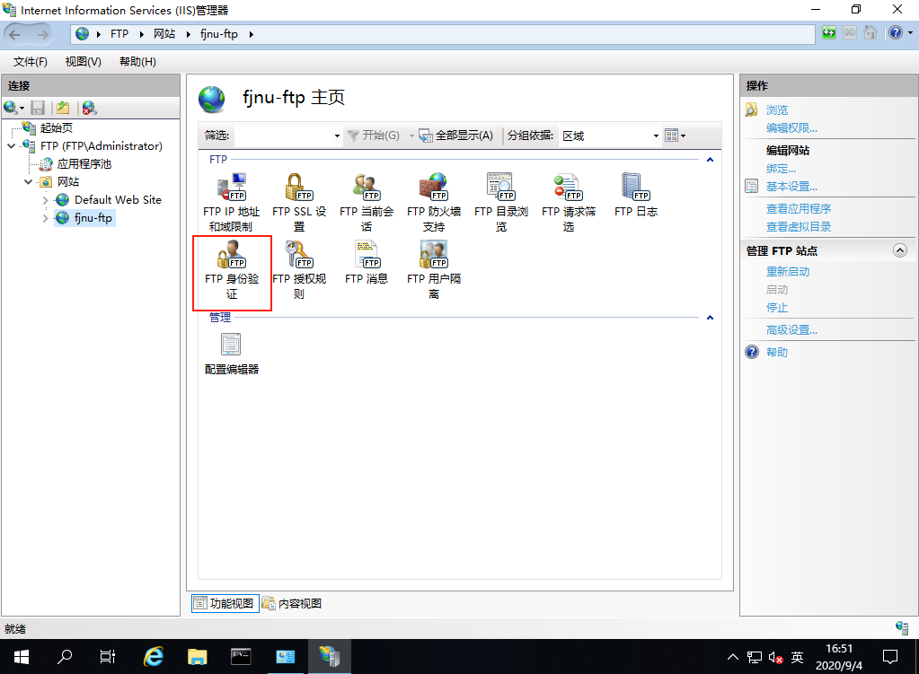Open FTP authentication (身份验证) icon
The height and width of the screenshot is (674, 919).
point(232,270)
